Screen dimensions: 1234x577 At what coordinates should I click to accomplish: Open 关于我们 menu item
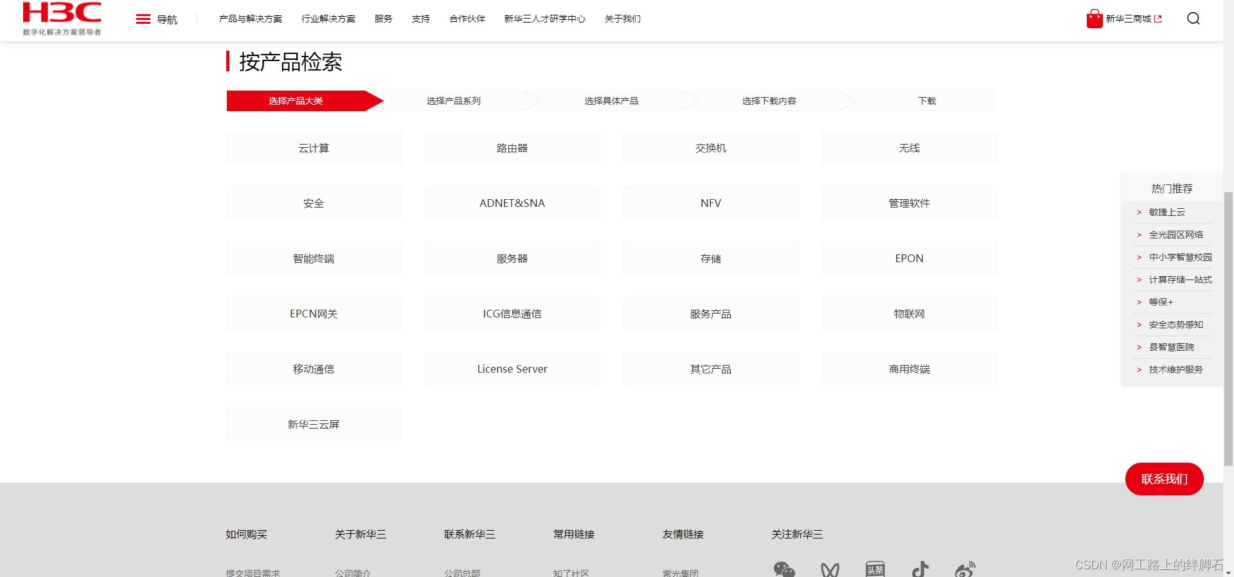click(623, 19)
